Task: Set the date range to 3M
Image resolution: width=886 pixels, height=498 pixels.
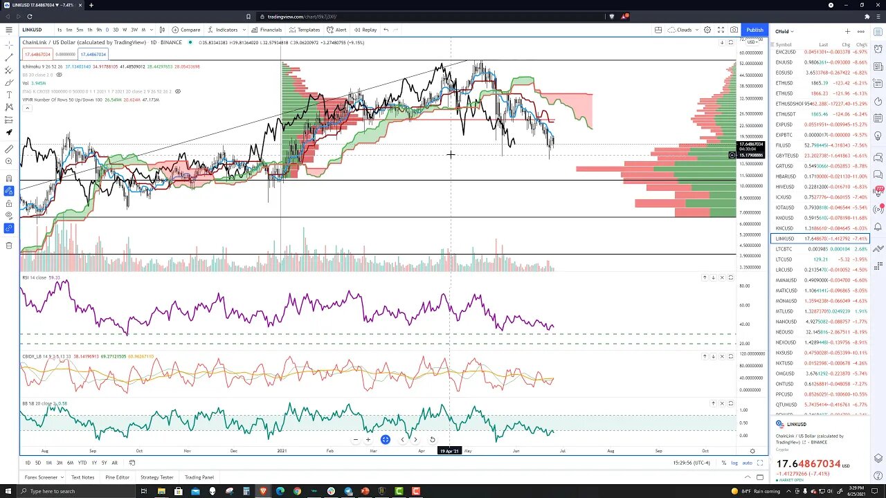Action: tap(60, 463)
